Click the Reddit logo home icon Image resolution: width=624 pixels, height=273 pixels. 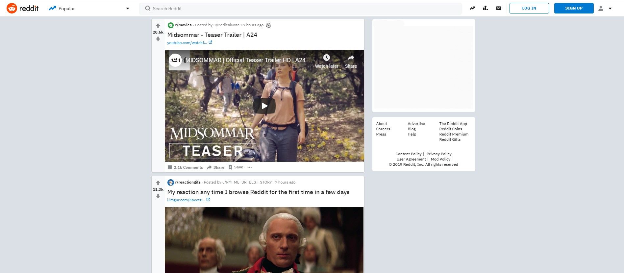click(12, 8)
